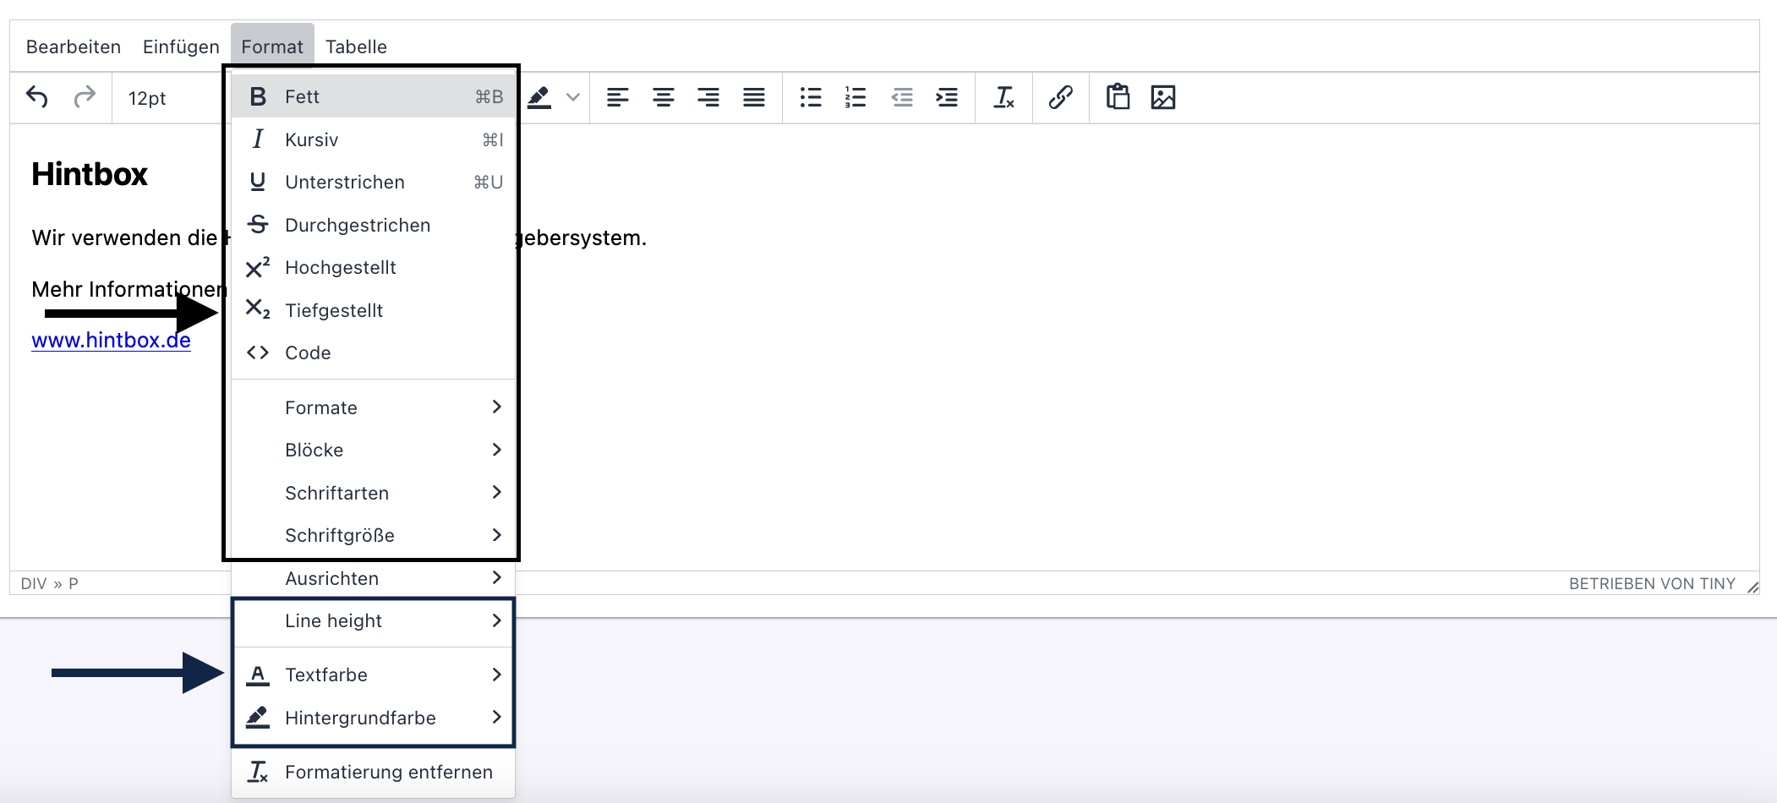This screenshot has height=803, width=1777.
Task: Increase indent using indent icon
Action: click(947, 97)
